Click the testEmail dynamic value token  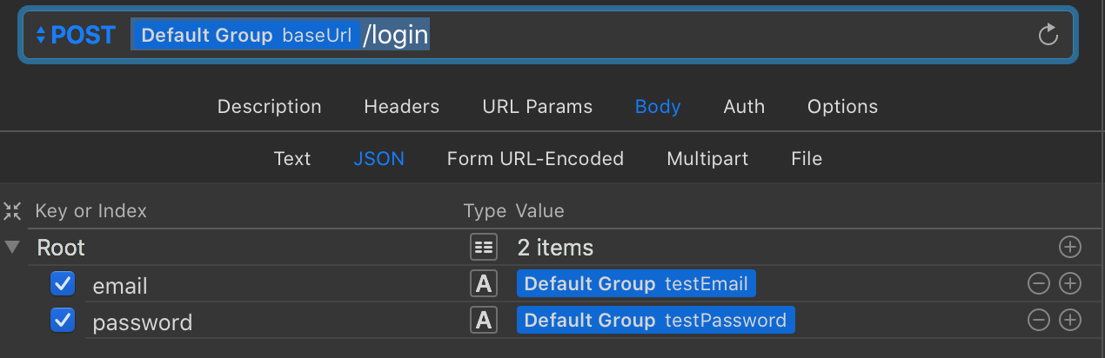tap(636, 284)
